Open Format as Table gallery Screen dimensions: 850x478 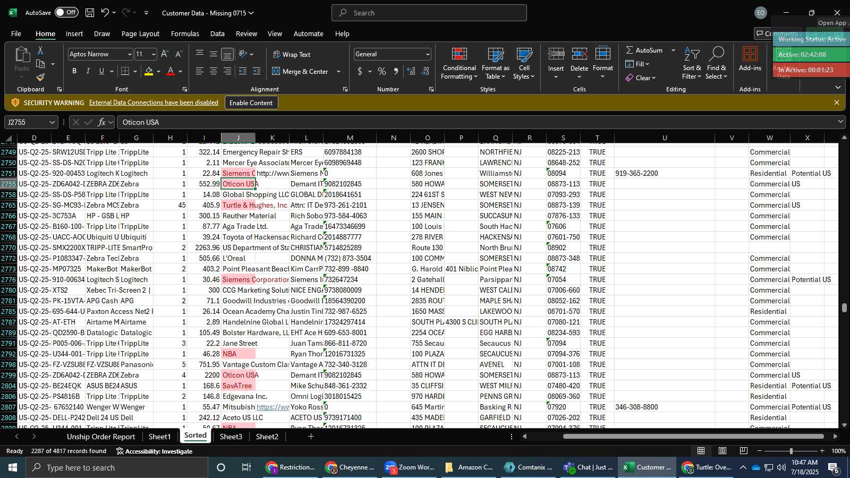click(x=496, y=64)
